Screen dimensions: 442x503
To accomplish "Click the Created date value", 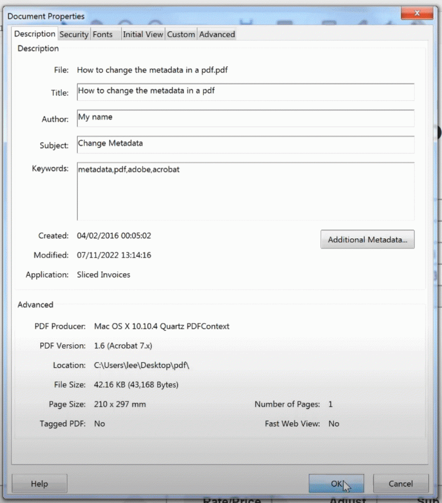I will coord(113,235).
